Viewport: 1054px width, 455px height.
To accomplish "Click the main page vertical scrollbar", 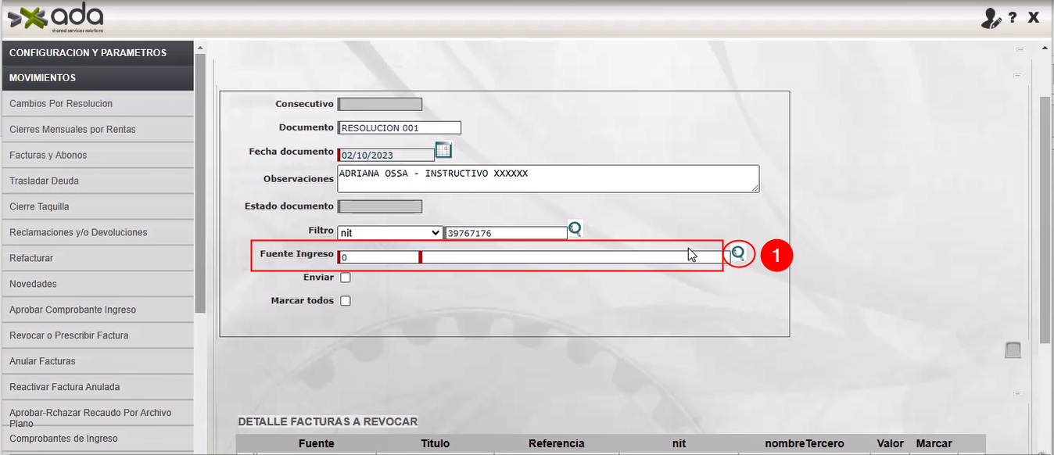I will [x=1045, y=219].
